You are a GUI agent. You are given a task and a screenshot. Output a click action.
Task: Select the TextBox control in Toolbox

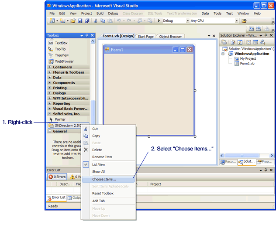(x=61, y=43)
